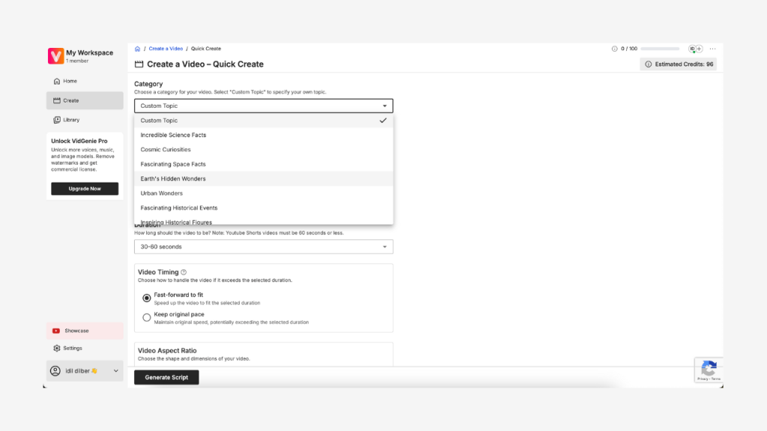Follow the Create a Video breadcrumb
This screenshot has height=431, width=767.
point(166,49)
